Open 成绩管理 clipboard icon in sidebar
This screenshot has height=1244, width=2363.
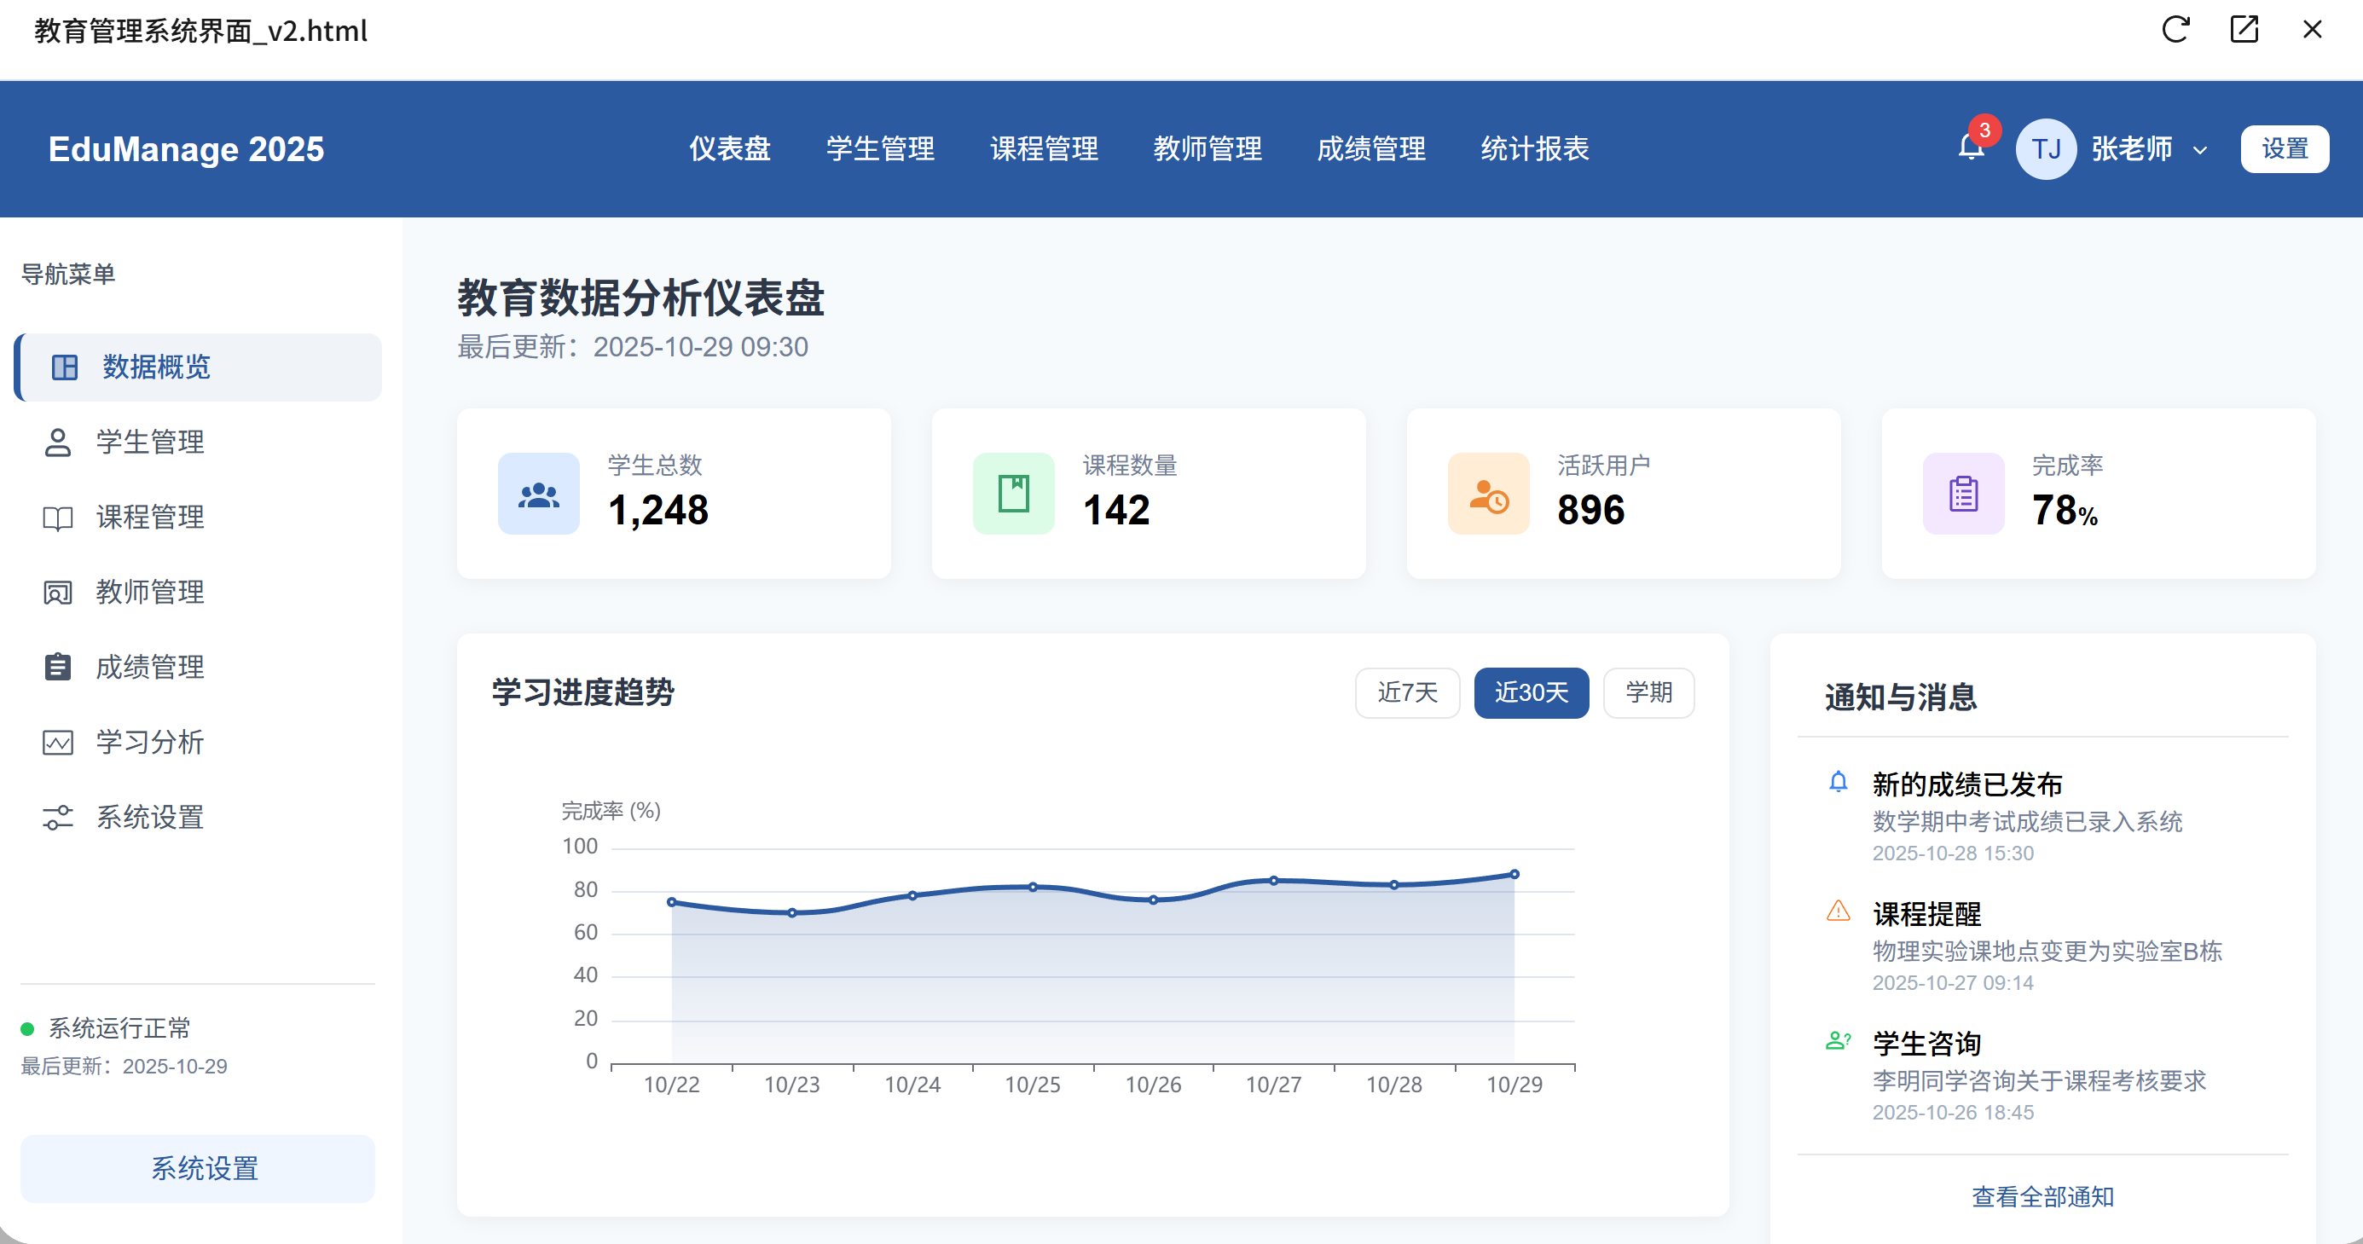(x=58, y=667)
